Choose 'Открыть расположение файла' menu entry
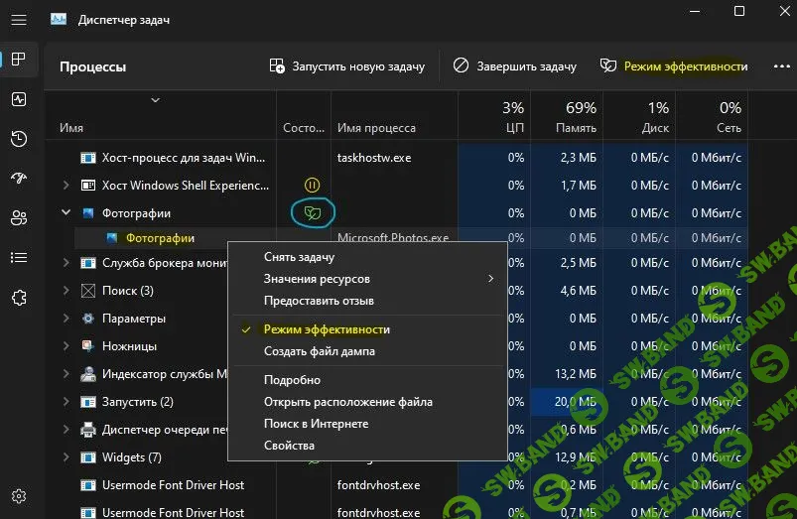The image size is (797, 519). tap(347, 402)
